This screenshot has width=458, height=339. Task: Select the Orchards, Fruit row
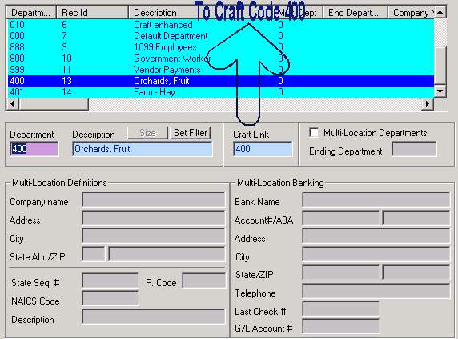220,81
